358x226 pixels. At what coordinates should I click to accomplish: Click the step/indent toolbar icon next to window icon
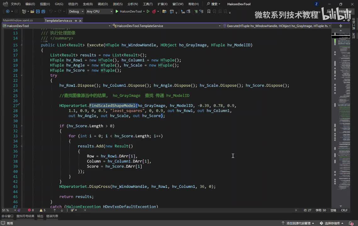[183, 11]
